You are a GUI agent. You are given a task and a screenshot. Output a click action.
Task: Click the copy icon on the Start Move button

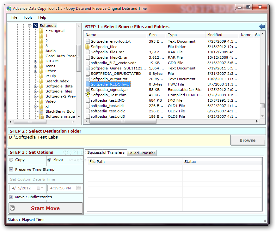(x=13, y=208)
